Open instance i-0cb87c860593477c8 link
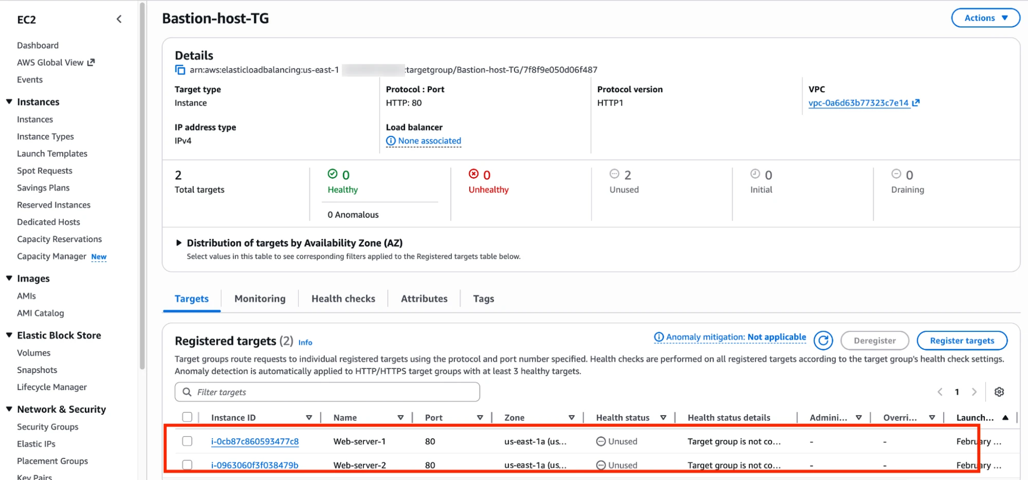This screenshot has width=1028, height=480. click(x=255, y=441)
